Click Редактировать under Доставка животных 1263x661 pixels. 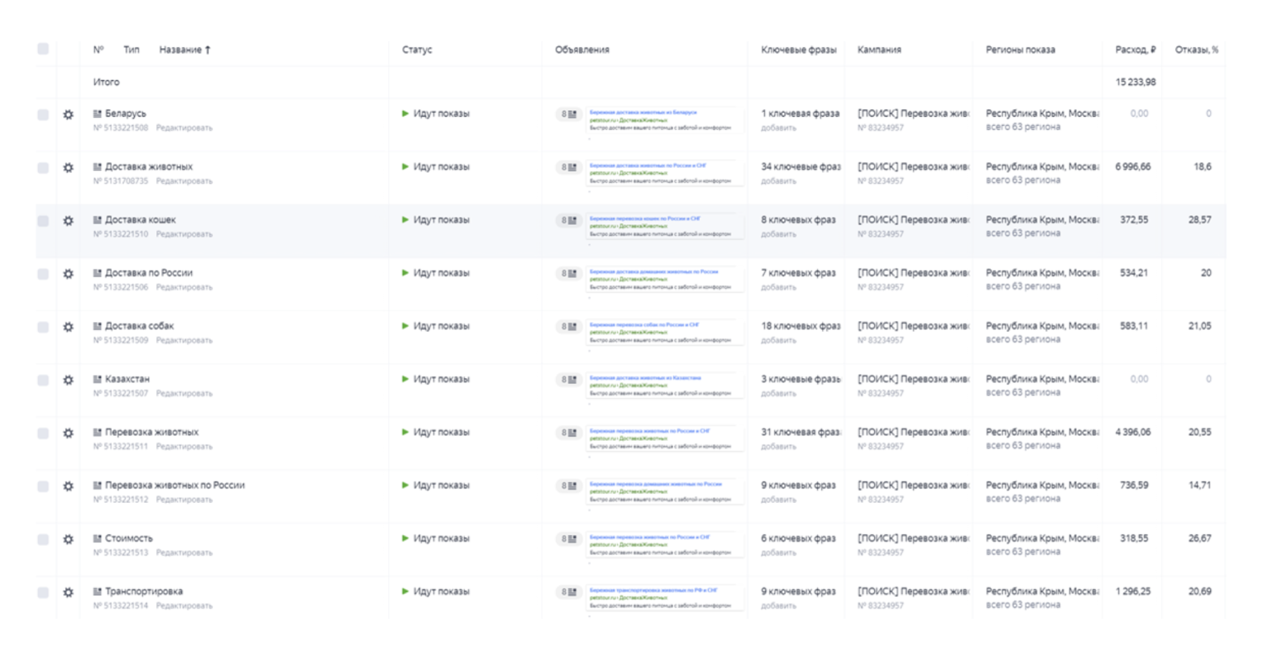coord(184,181)
